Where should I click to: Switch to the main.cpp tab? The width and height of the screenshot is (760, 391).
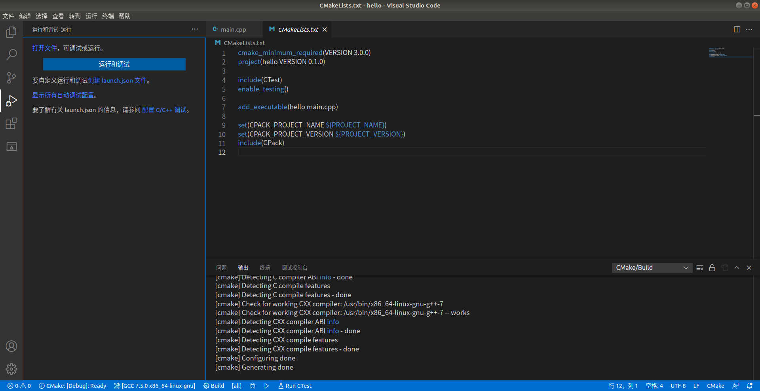click(234, 30)
